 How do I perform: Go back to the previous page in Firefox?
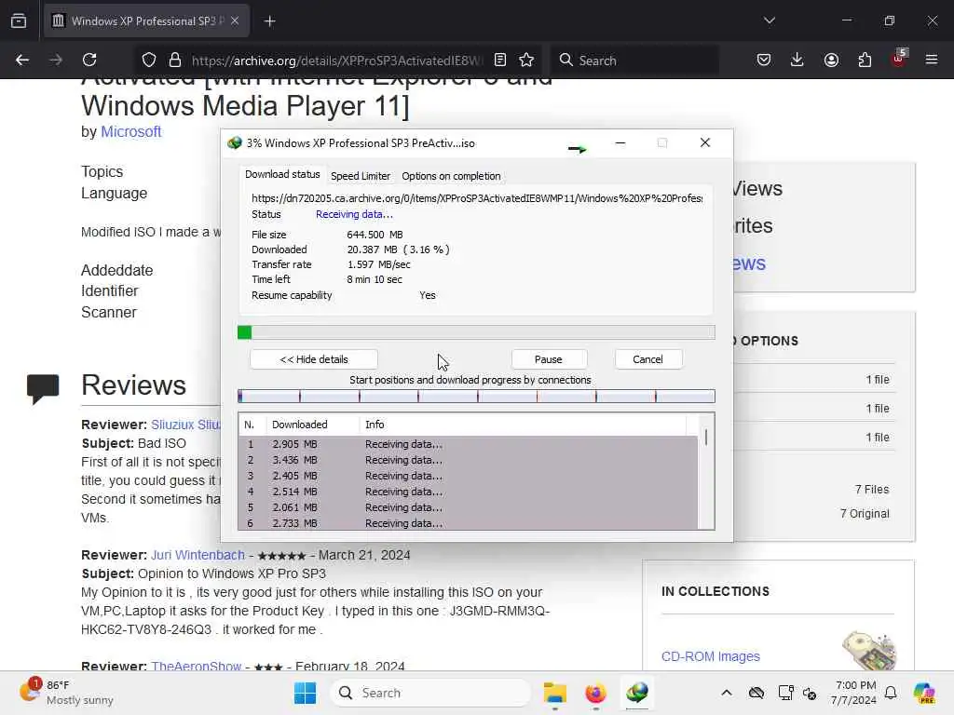tap(22, 60)
